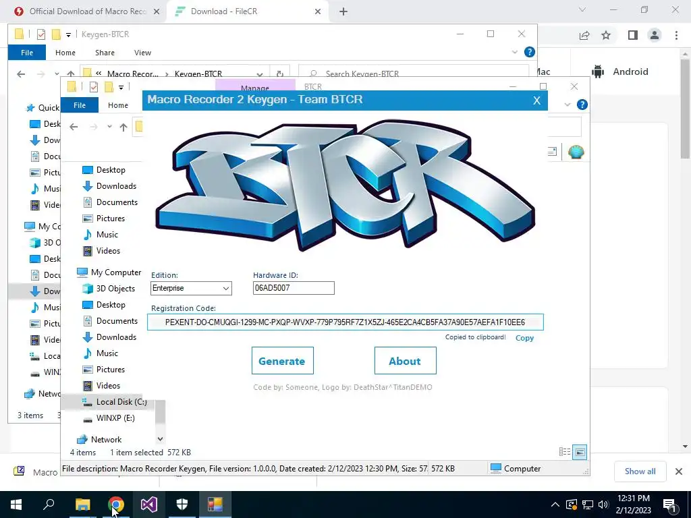
Task: Click Back arrow in Keygen-BTCR window
Action: pos(21,74)
